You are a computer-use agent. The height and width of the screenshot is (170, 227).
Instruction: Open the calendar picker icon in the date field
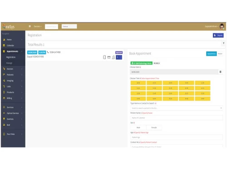(x=221, y=72)
